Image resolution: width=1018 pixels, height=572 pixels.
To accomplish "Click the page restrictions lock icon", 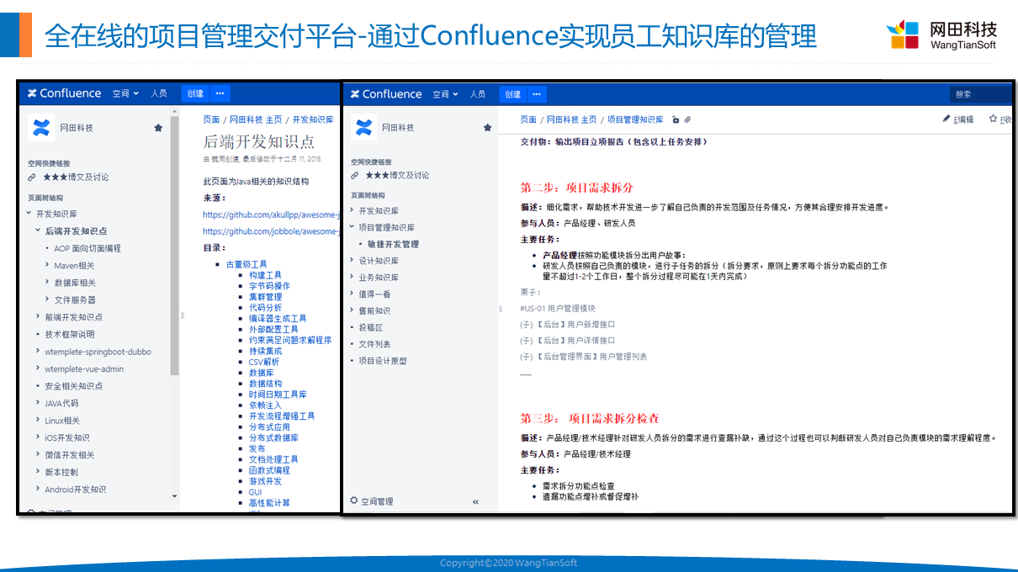I will pyautogui.click(x=676, y=120).
